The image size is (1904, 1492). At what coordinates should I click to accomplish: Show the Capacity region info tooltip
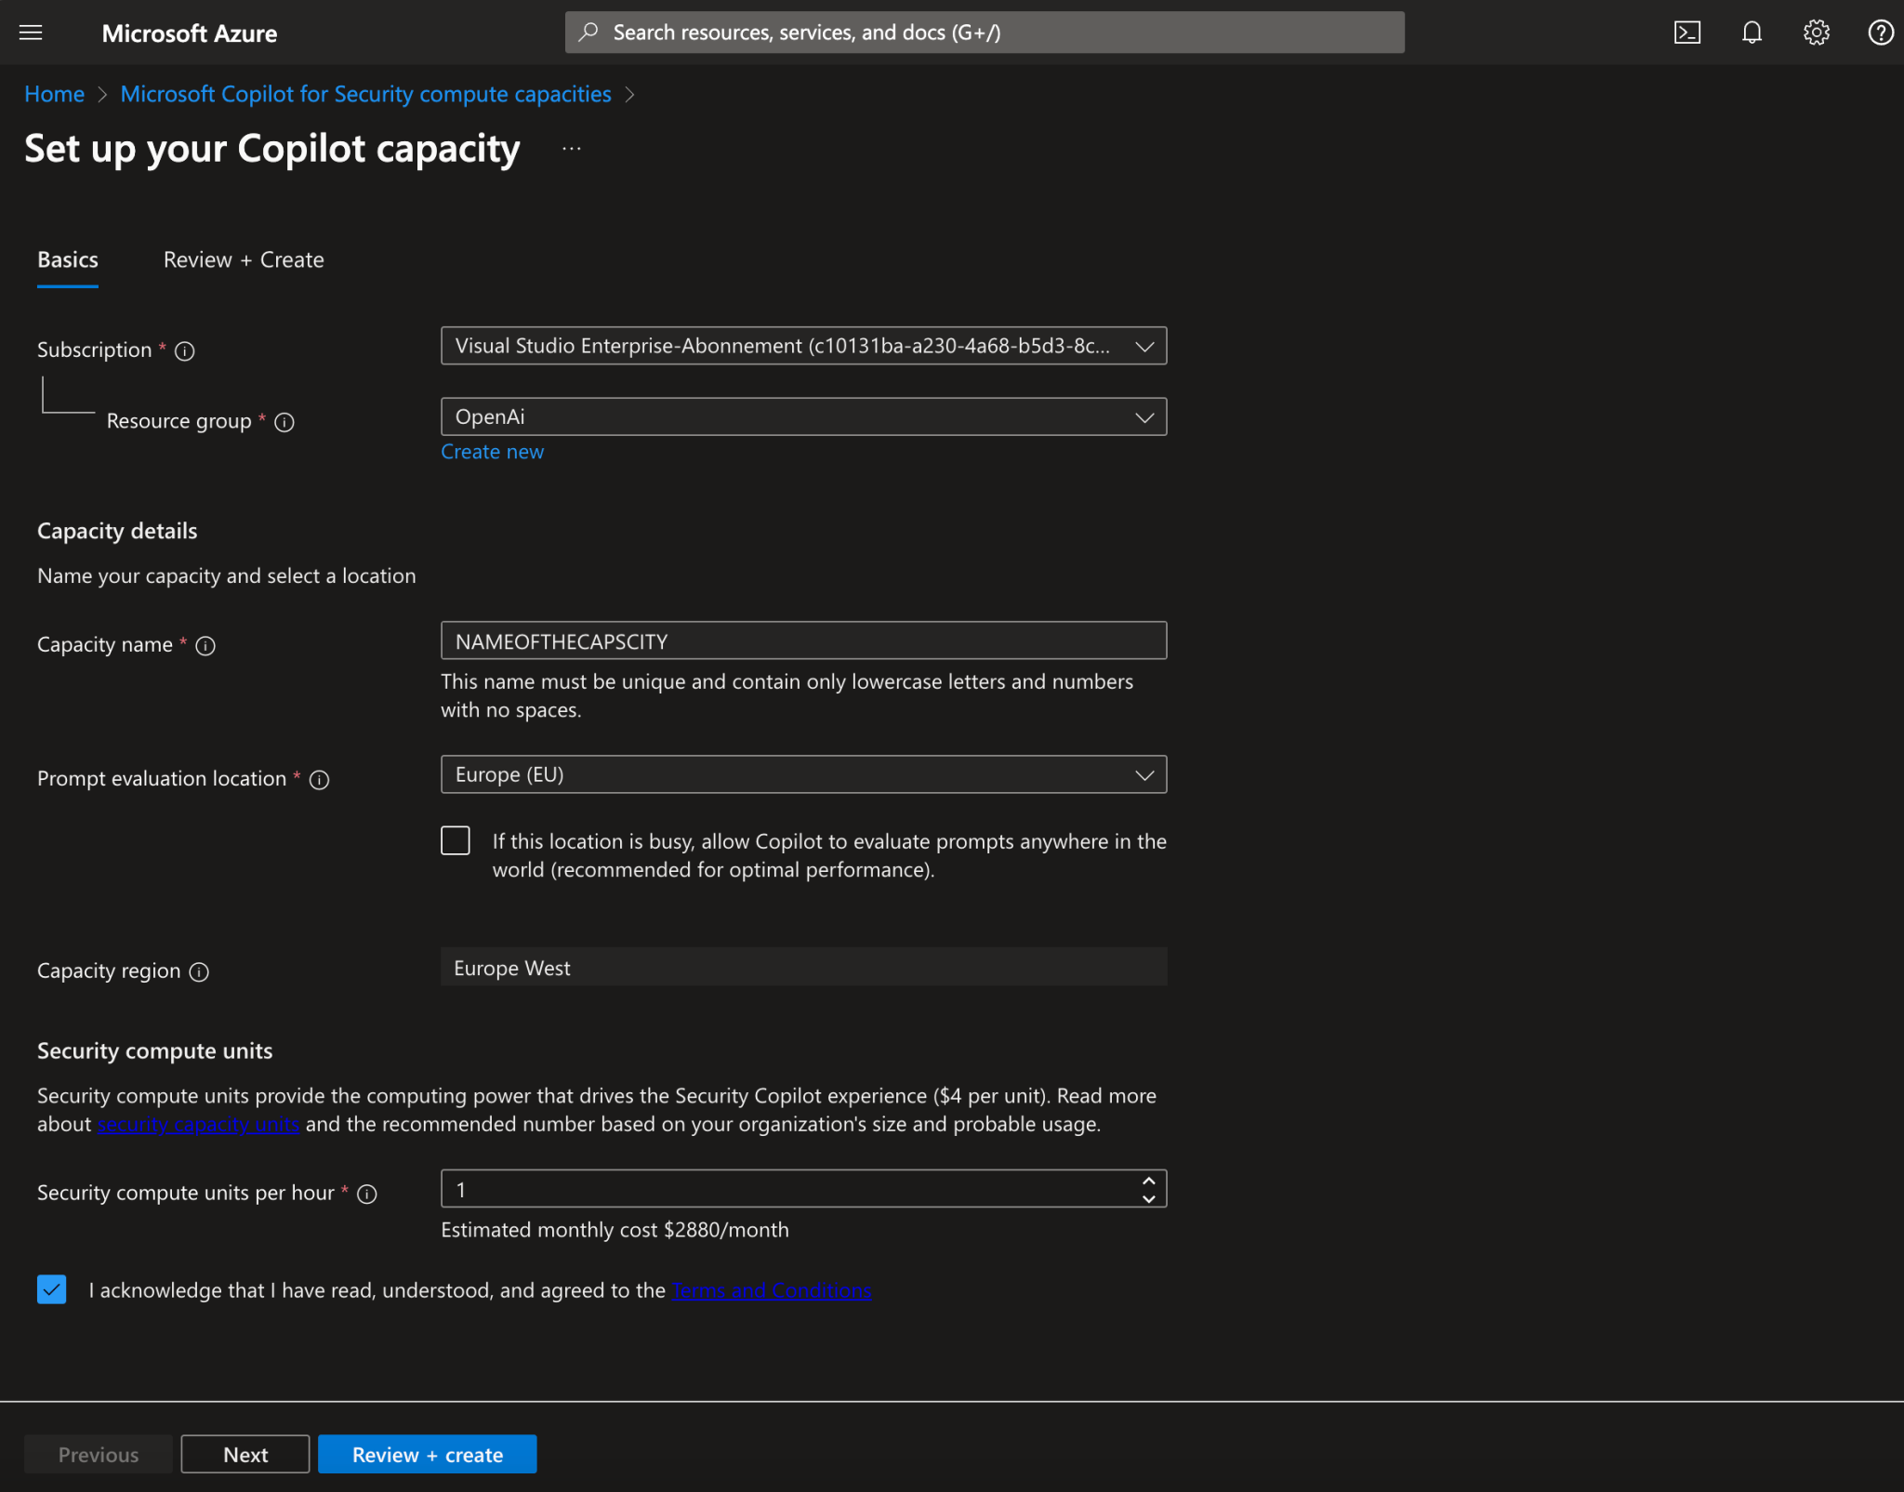pyautogui.click(x=199, y=972)
